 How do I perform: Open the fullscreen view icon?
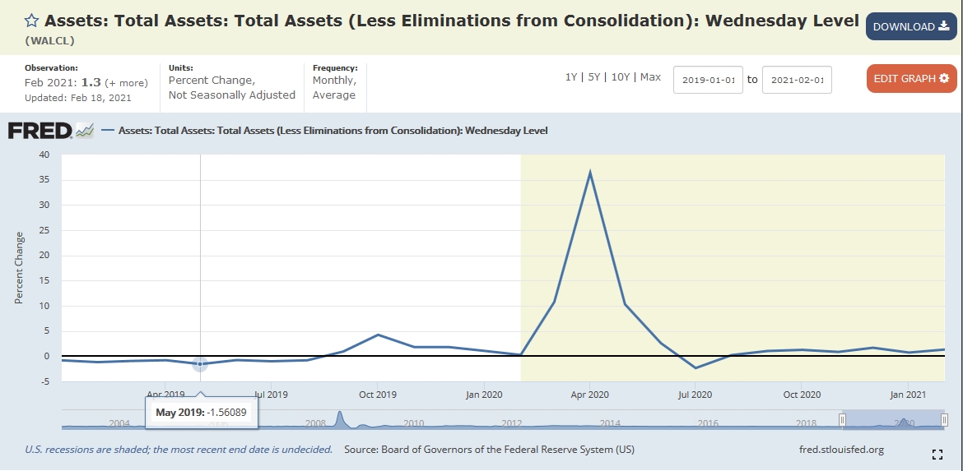point(937,454)
